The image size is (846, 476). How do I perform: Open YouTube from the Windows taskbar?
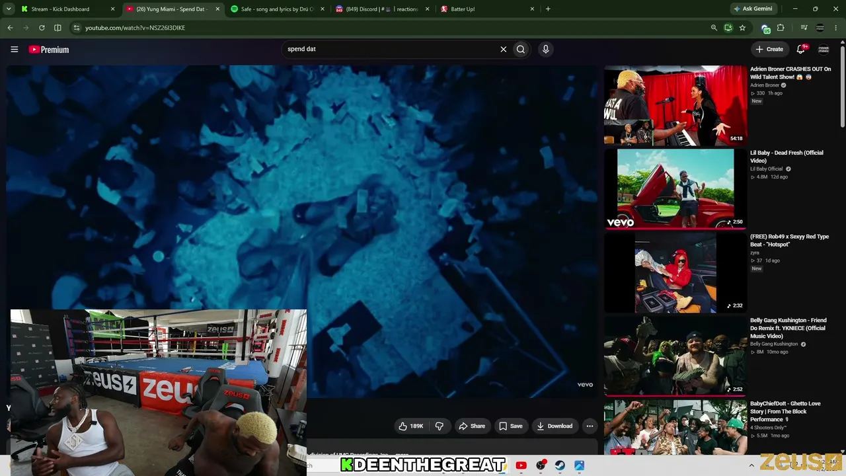[521, 465]
